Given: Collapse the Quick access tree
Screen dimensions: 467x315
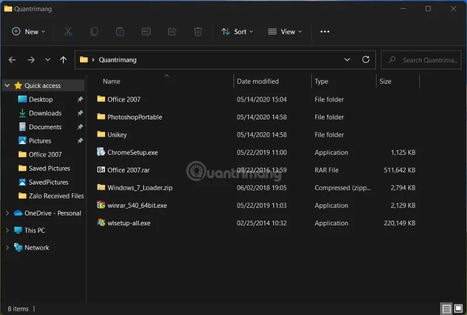Looking at the screenshot, I should [7, 86].
